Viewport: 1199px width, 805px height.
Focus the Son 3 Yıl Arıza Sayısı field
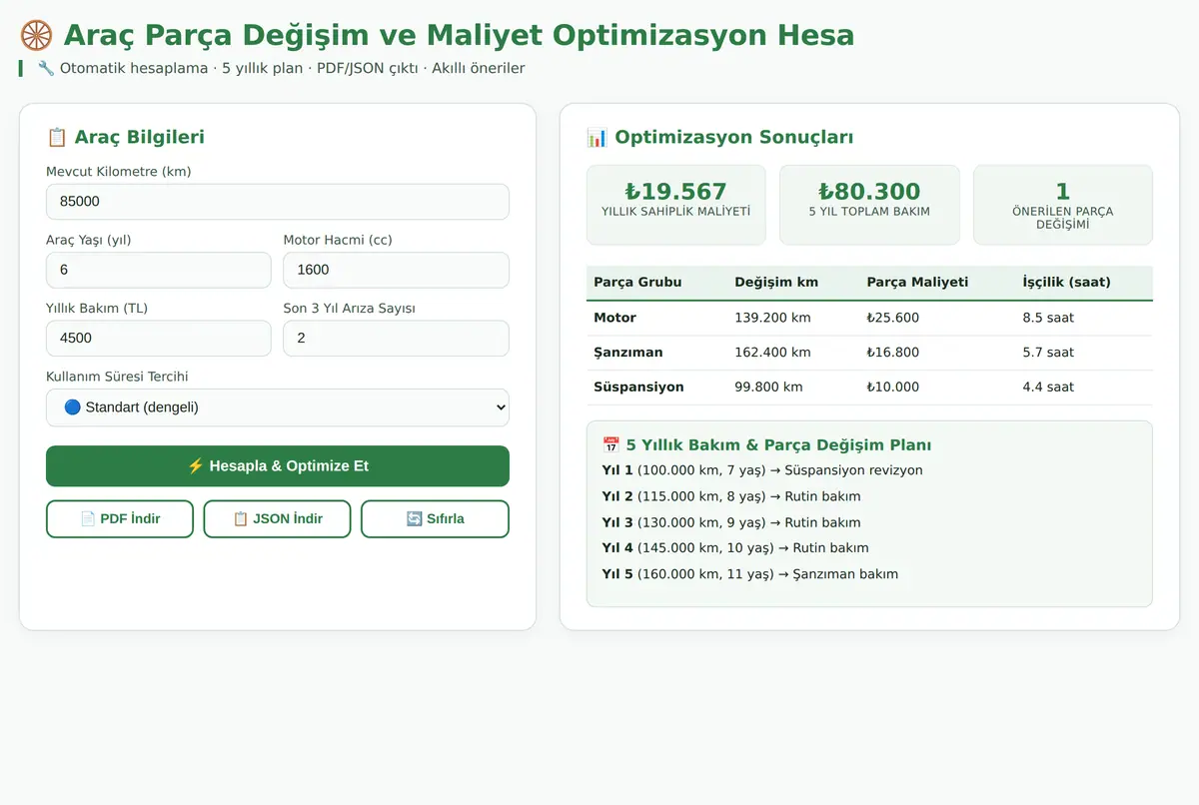pyautogui.click(x=396, y=338)
